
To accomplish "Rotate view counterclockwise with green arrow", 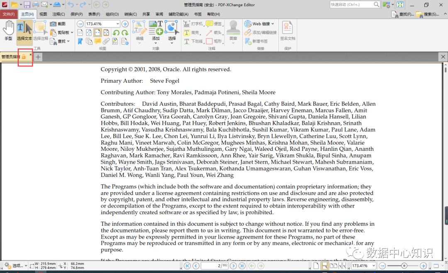I will point(116,33).
